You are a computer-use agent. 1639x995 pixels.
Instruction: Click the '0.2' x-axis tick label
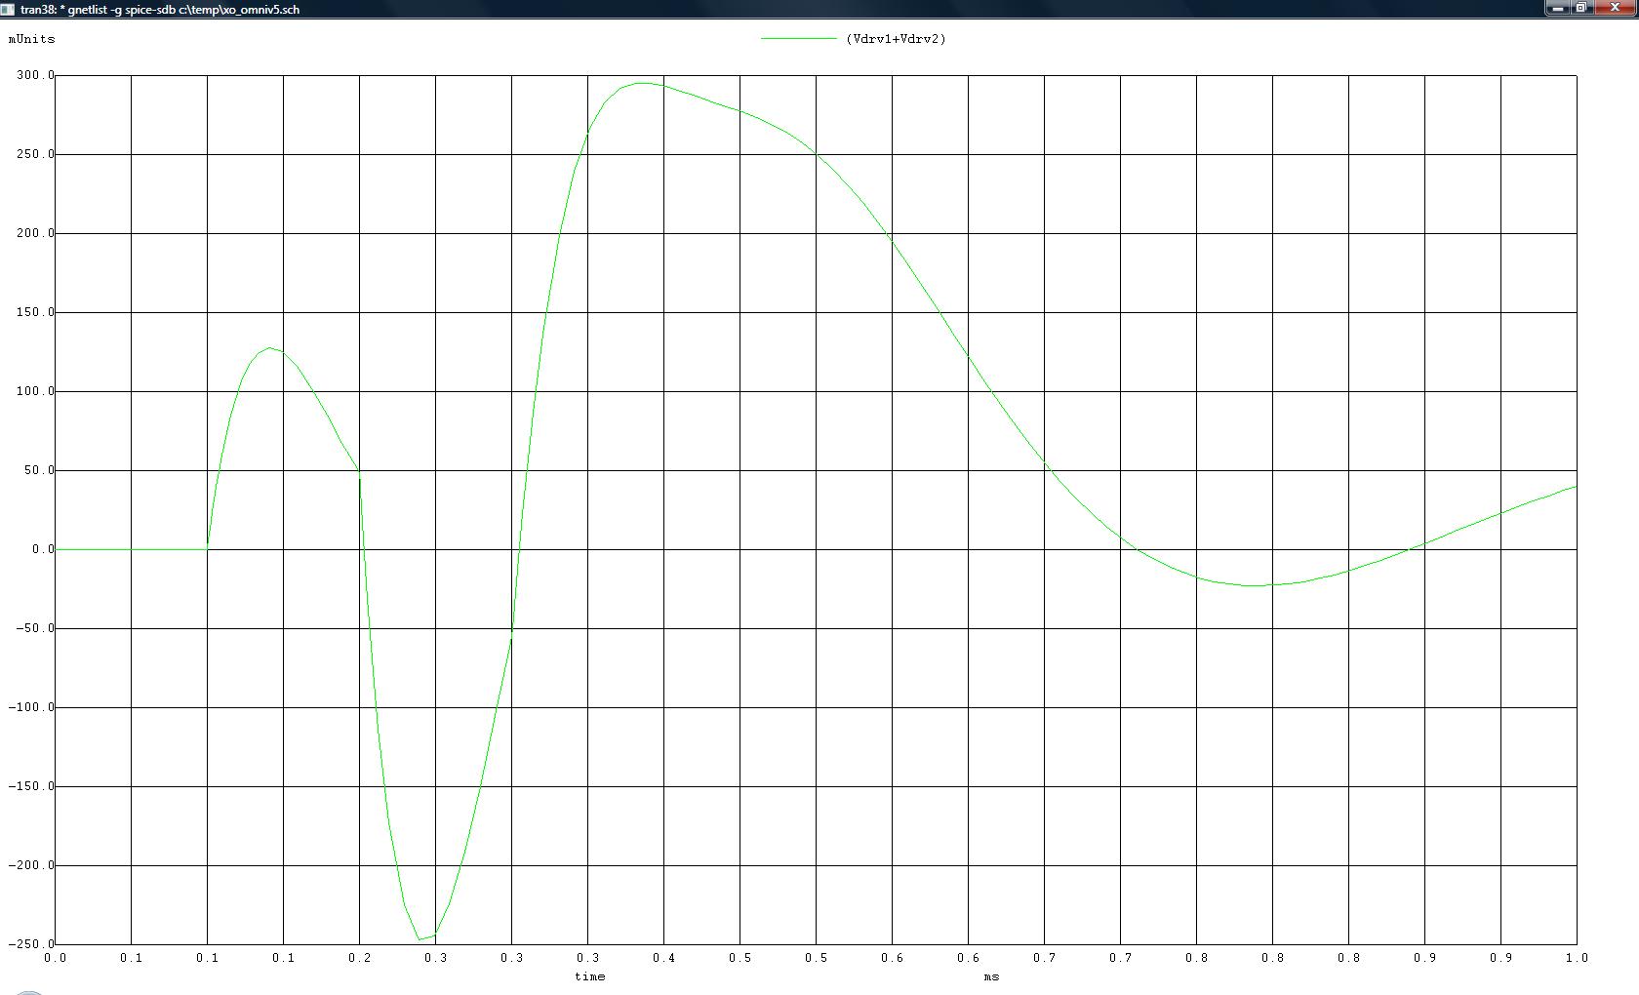point(359,958)
